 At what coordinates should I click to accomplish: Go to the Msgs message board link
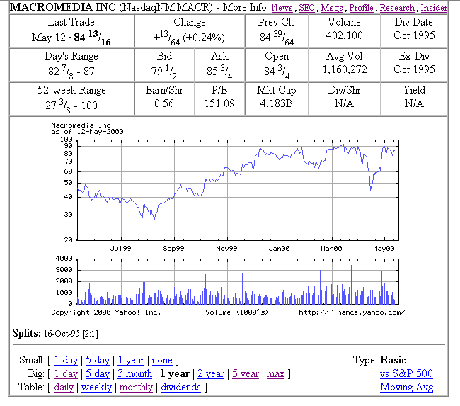(331, 8)
